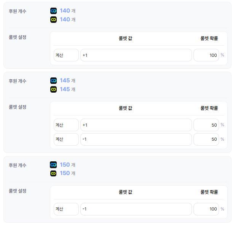Viewport: 235px width, 225px height.
Task: Focus the -1 roulette value field in the 150 section
Action: click(x=136, y=209)
